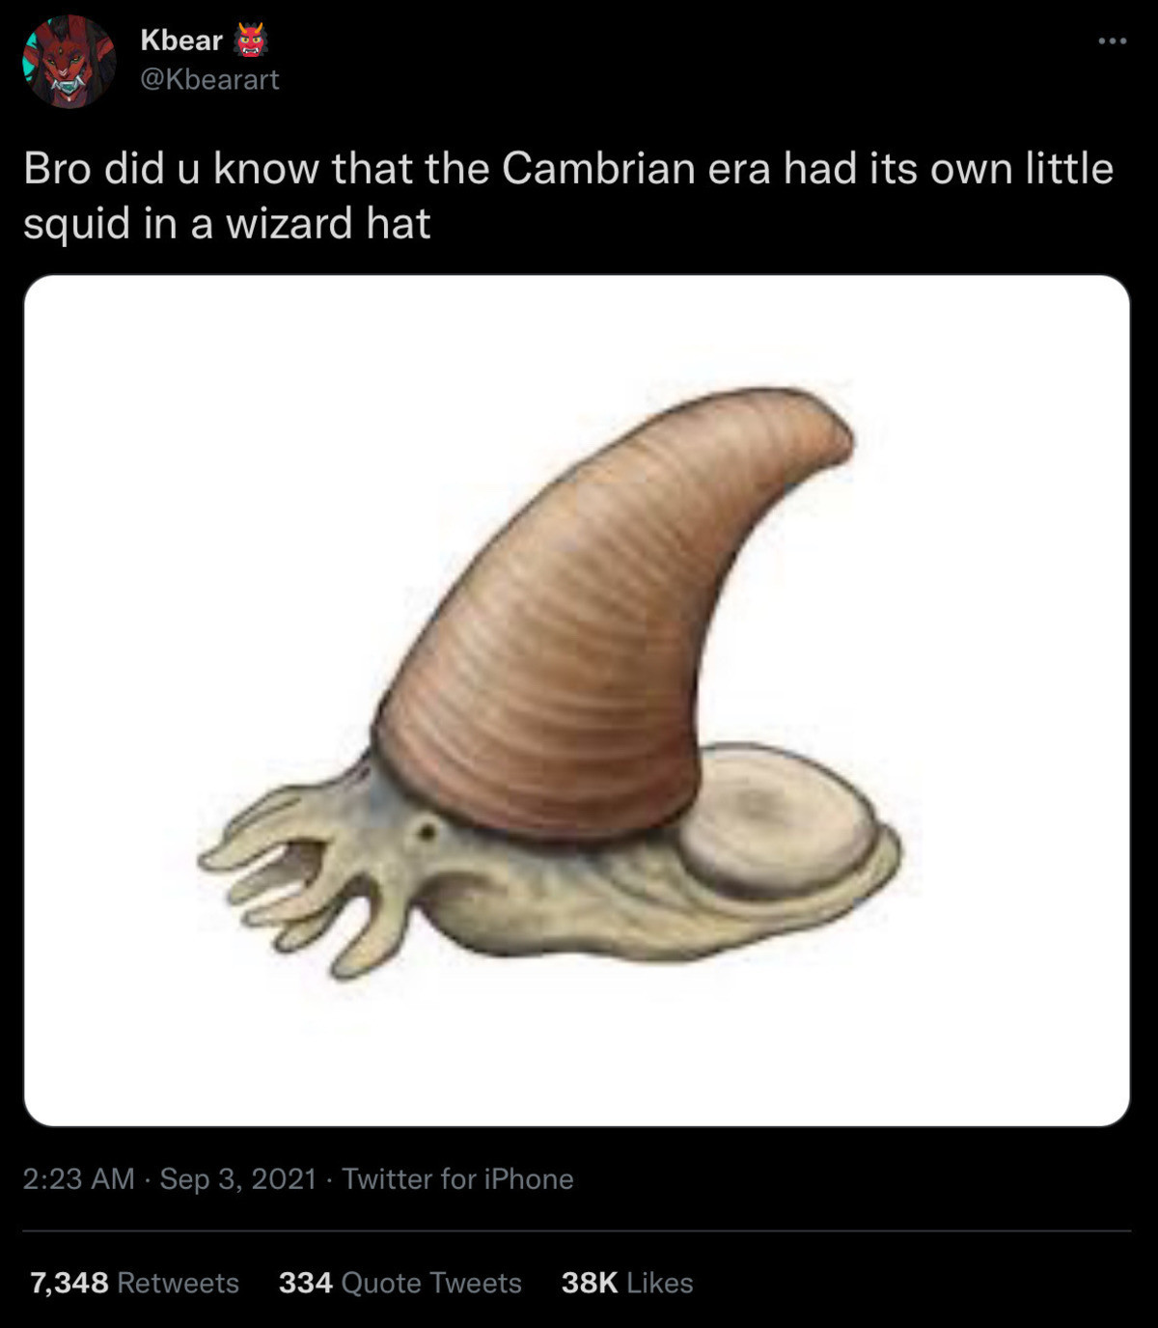Open Kbear's profile avatar picture
The height and width of the screenshot is (1328, 1158).
click(69, 61)
